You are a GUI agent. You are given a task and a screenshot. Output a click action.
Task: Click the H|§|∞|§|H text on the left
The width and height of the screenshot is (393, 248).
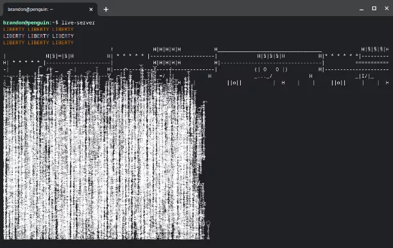point(60,56)
